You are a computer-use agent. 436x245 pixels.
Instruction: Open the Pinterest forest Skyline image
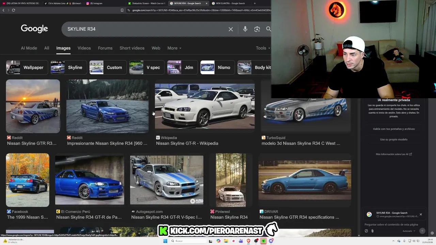[231, 180]
